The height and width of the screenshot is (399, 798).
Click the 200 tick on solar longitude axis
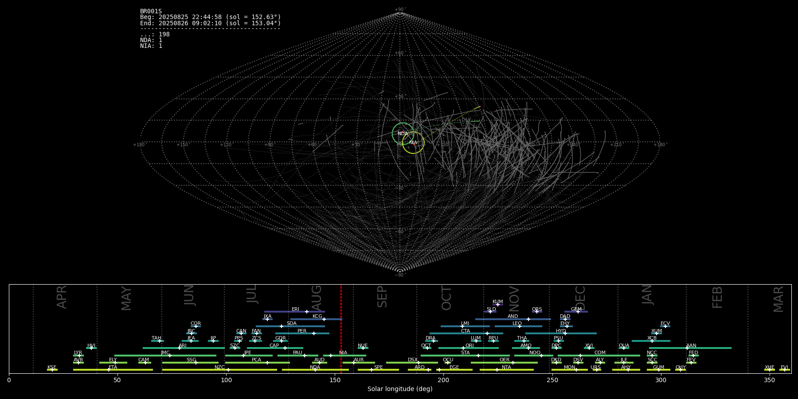click(443, 380)
